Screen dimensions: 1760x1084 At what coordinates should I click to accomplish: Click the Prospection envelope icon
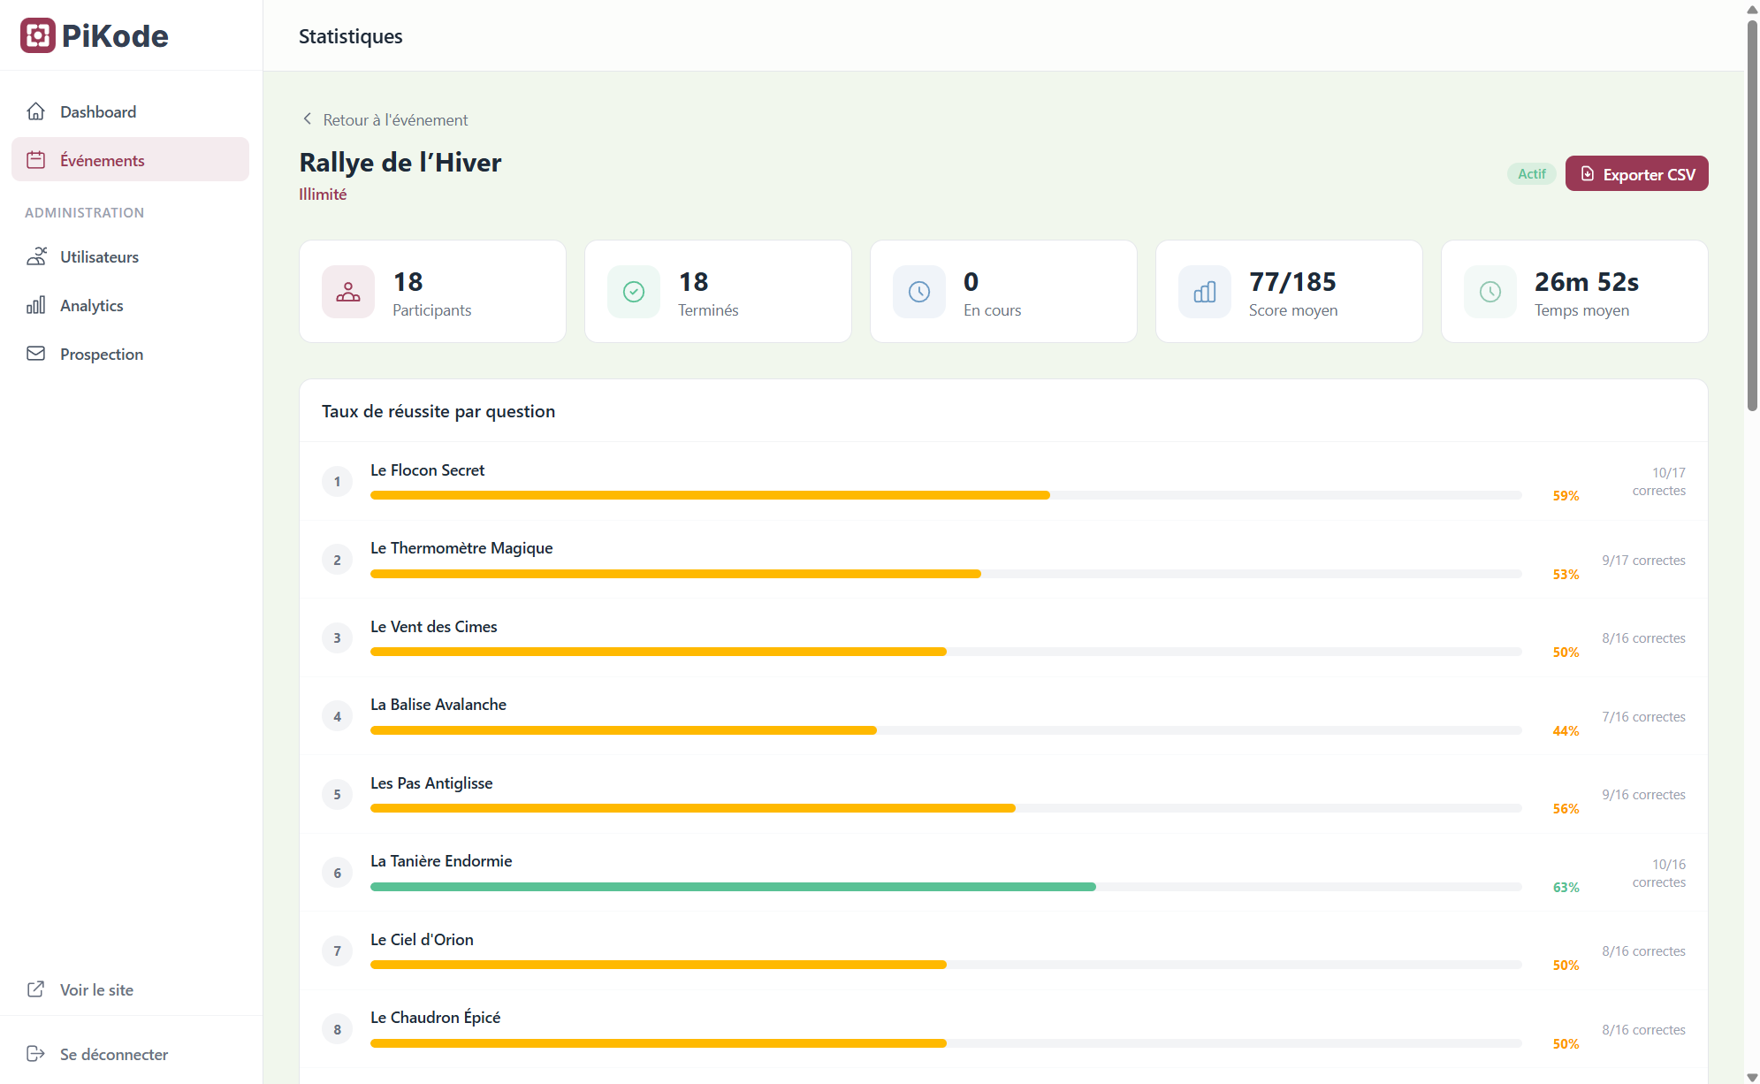[x=36, y=354]
